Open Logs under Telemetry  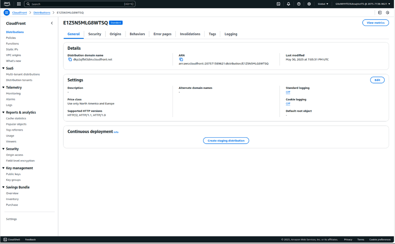(x=9, y=105)
